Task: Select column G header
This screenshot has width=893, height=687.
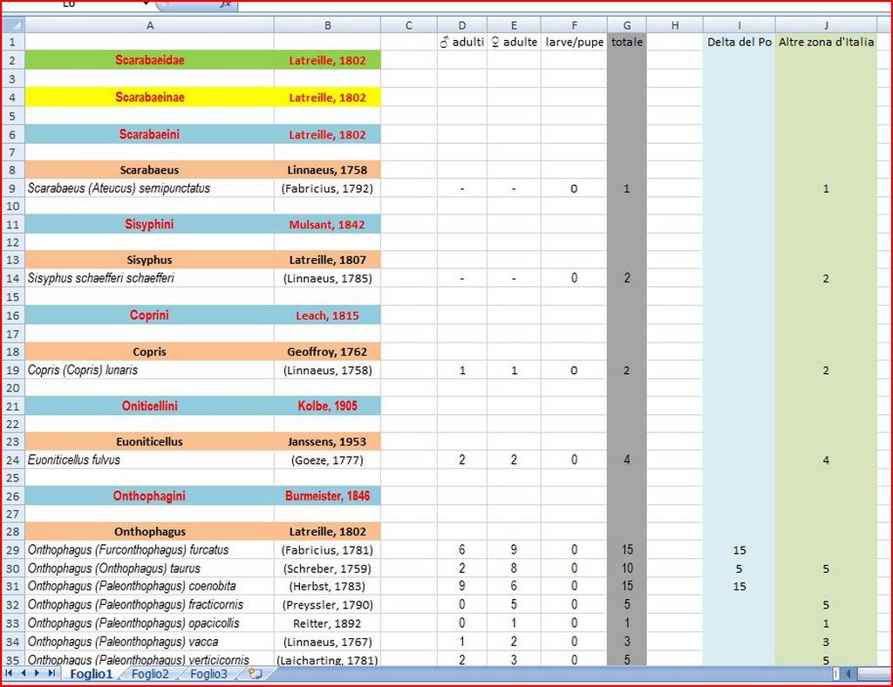Action: 626,25
